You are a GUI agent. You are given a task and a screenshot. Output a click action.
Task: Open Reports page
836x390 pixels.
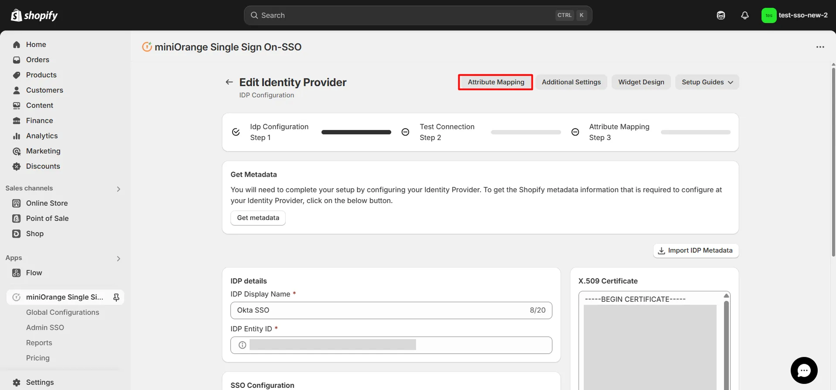pyautogui.click(x=39, y=343)
